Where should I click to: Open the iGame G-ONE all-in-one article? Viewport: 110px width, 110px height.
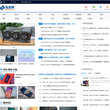[x=96, y=78]
